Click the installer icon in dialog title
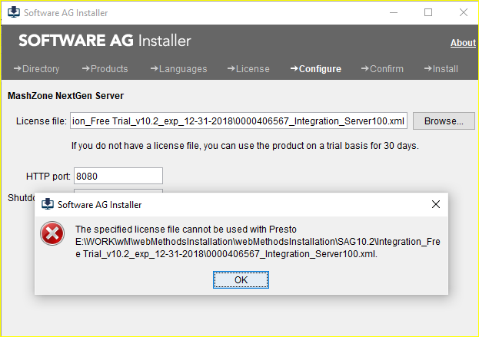Viewport: 479px width, 337px height. coord(48,204)
